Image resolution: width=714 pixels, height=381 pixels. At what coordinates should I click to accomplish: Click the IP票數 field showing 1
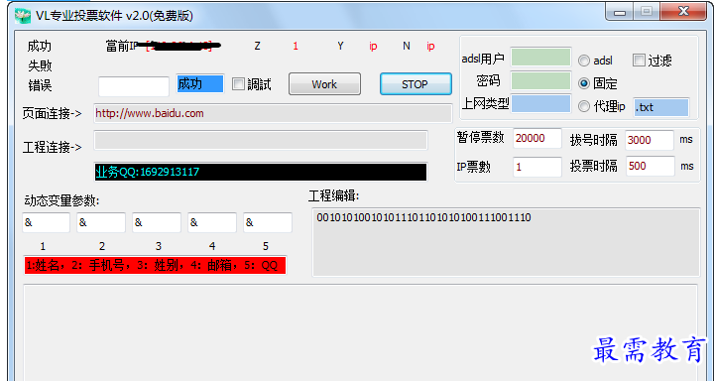(537, 167)
